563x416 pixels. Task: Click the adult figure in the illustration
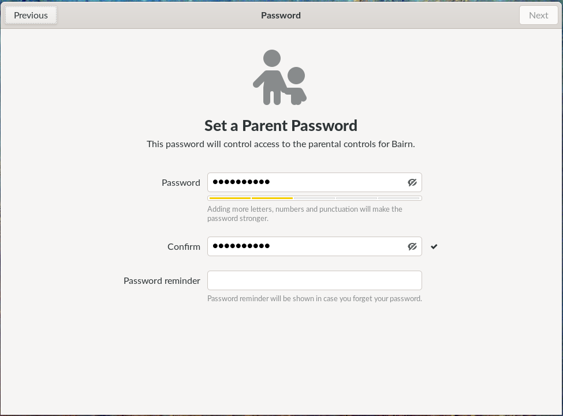271,77
